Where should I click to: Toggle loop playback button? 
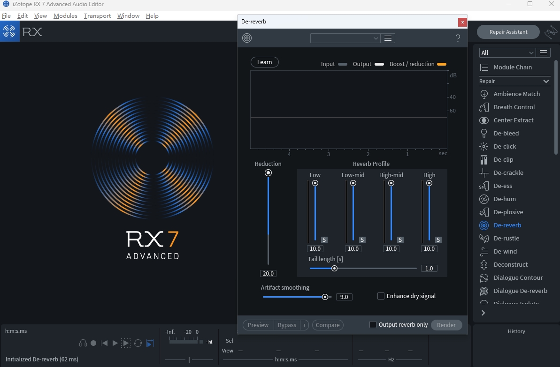click(138, 343)
